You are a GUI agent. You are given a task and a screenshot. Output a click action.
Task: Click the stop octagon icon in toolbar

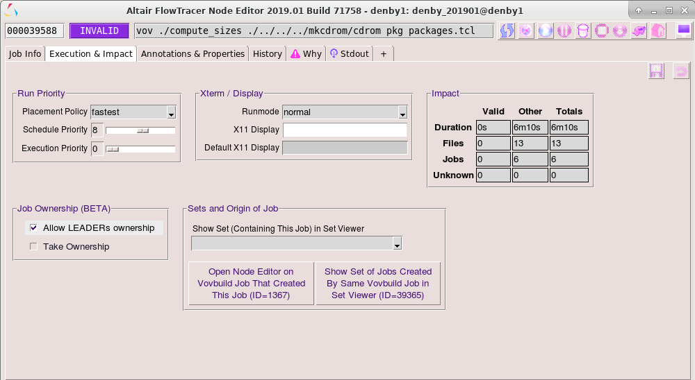(x=602, y=31)
